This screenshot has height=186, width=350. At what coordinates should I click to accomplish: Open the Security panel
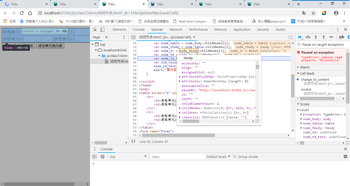click(x=263, y=30)
